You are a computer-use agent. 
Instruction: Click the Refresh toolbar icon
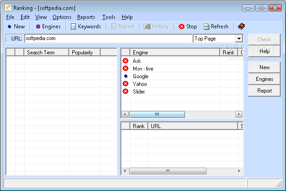point(207,27)
